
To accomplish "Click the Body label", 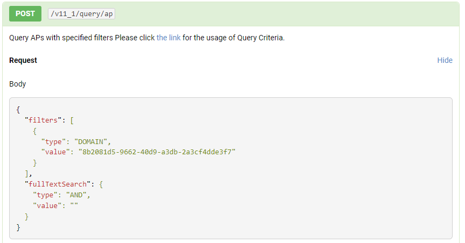I will pyautogui.click(x=18, y=84).
